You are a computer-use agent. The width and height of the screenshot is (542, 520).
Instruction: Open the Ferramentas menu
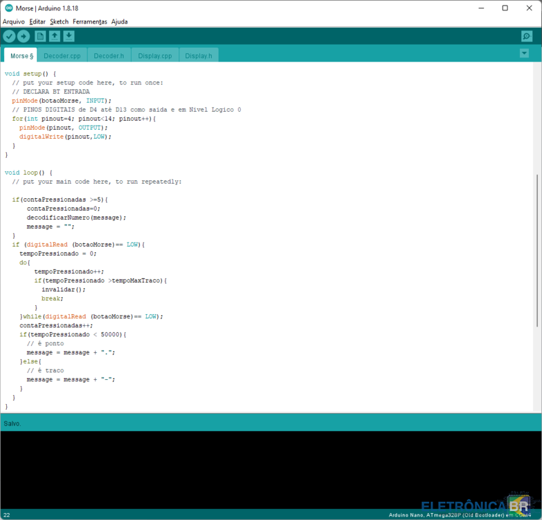tap(90, 21)
